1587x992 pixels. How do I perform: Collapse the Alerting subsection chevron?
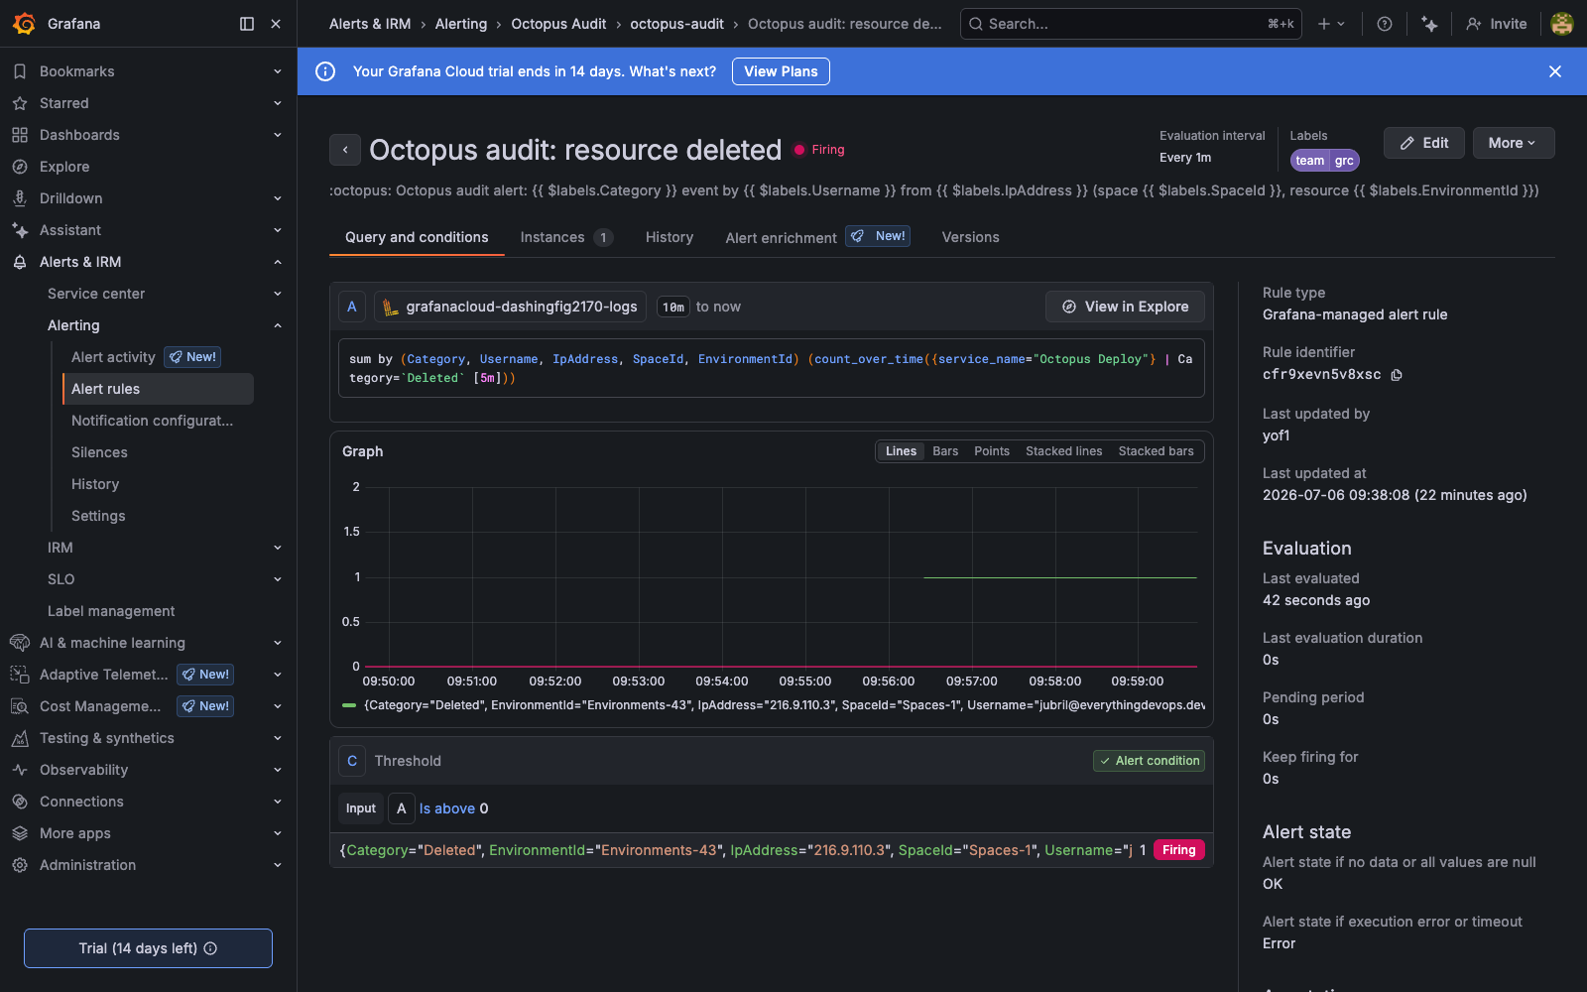pyautogui.click(x=278, y=325)
